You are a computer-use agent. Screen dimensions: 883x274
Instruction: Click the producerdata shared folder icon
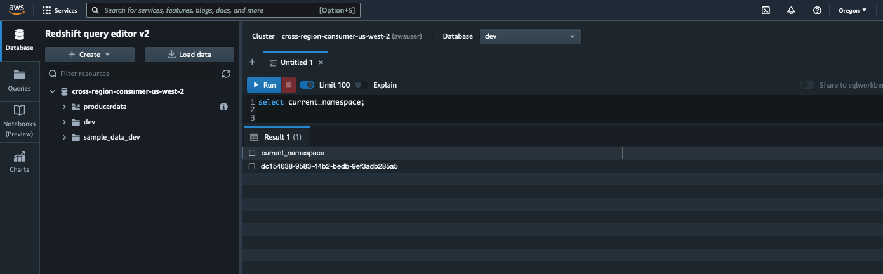(x=76, y=107)
